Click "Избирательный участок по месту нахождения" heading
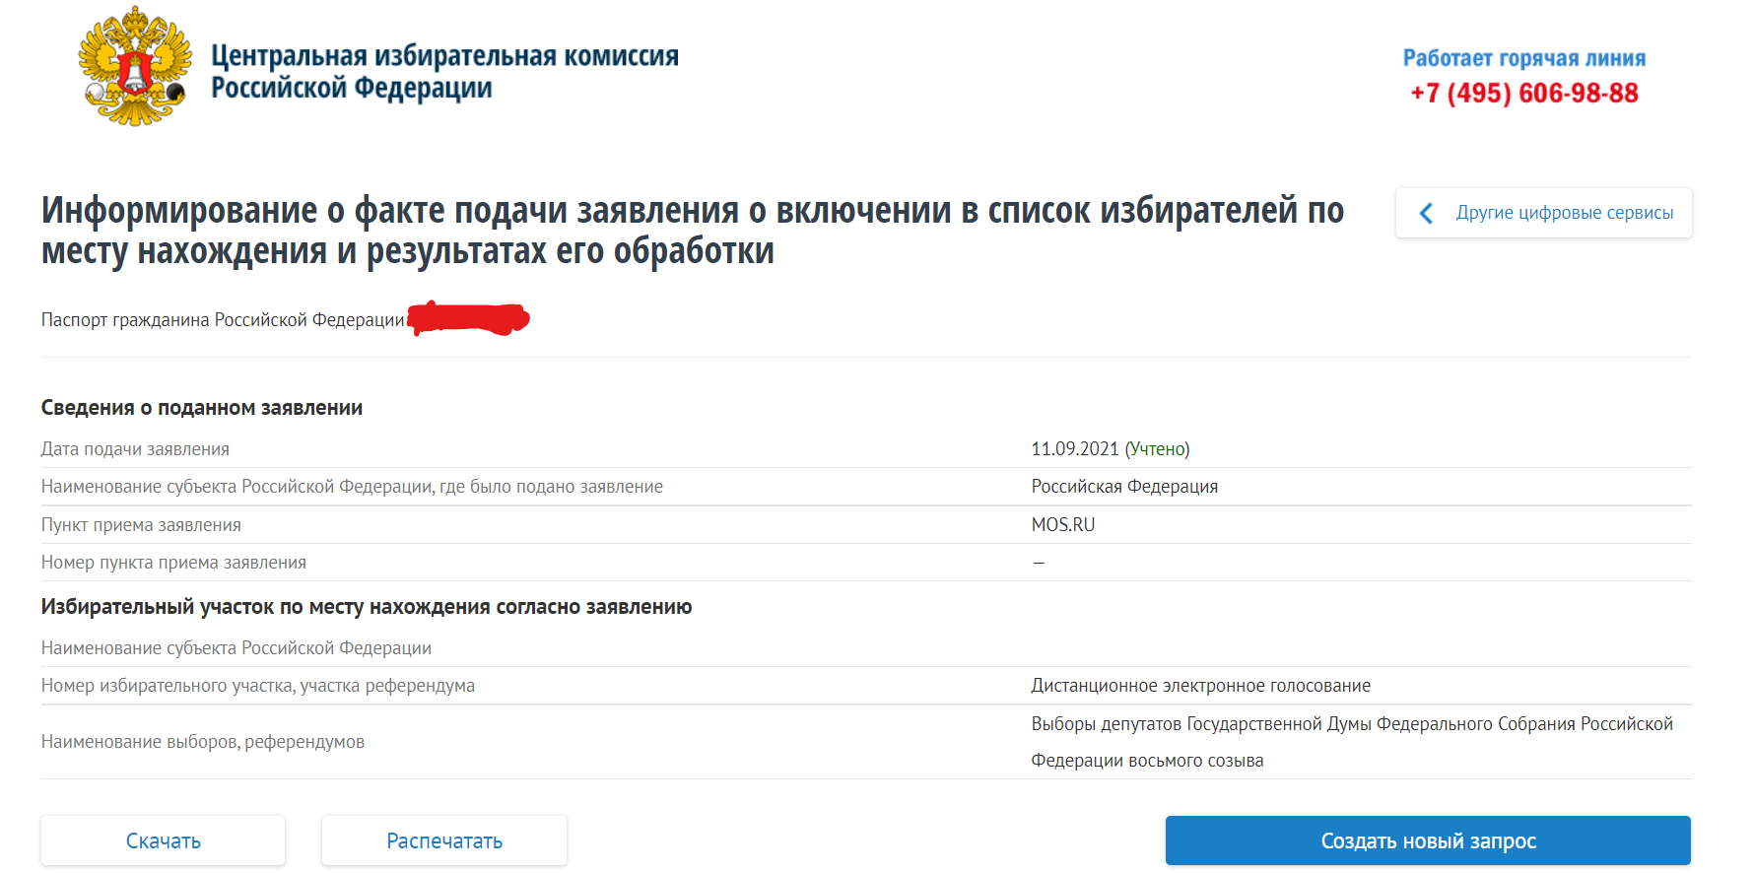Screen dimensions: 1754x873 click(367, 607)
